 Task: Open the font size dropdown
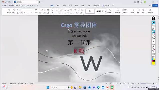(x=39, y=10)
